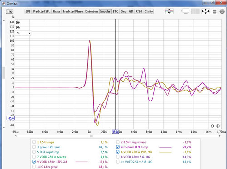The width and height of the screenshot is (227, 169).
Task: Click the label '3: grave G PE temp'
Action: pyautogui.click(x=49, y=147)
